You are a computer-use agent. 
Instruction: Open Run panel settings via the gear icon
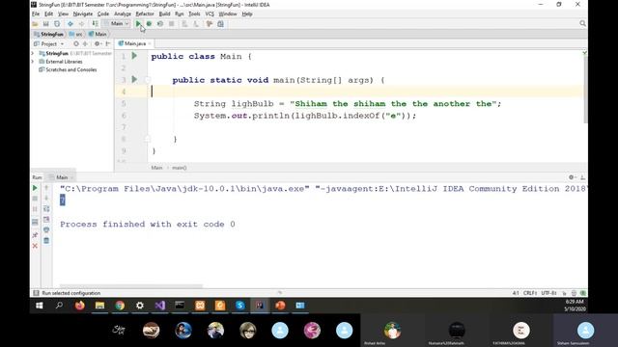pos(572,177)
